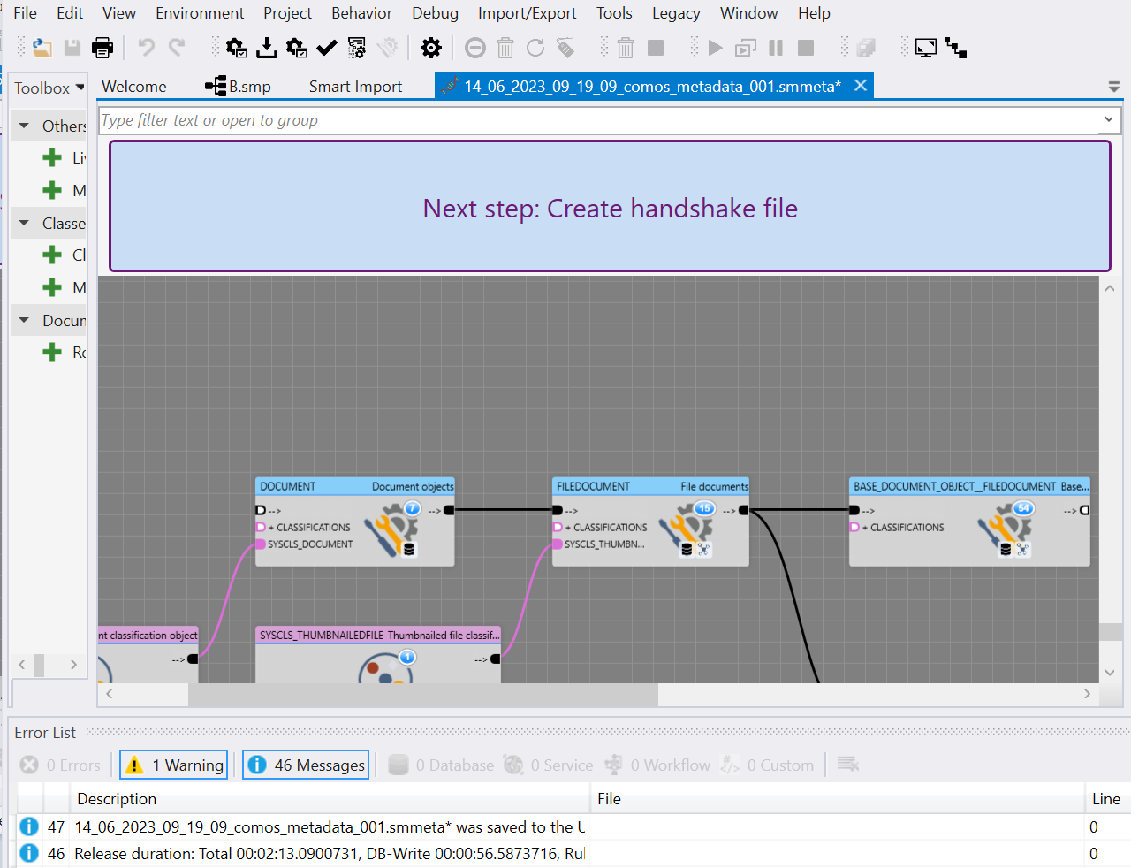Image resolution: width=1131 pixels, height=868 pixels.
Task: Click the monitor screen toolbar icon
Action: click(925, 48)
